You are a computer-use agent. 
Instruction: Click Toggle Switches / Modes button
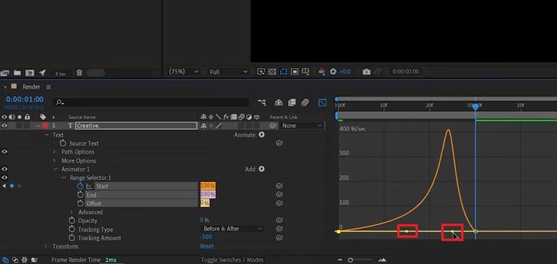233,260
